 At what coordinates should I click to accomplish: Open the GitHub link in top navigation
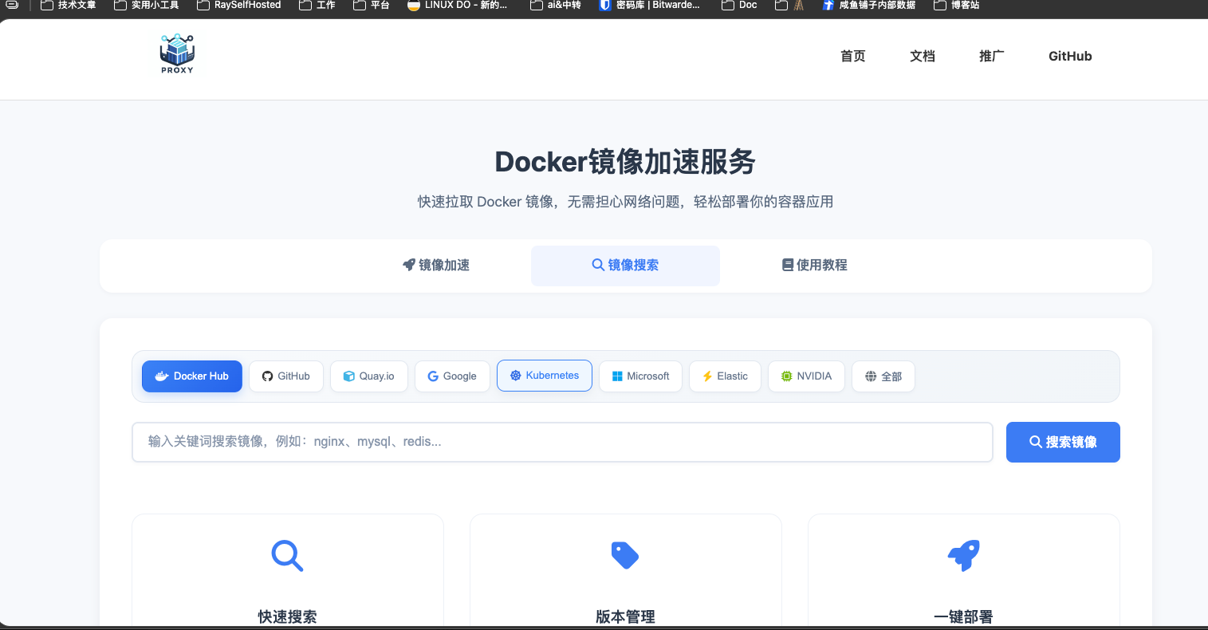1070,56
